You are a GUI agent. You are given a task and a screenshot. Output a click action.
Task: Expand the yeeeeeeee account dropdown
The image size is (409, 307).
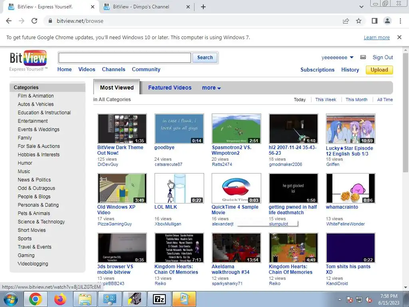coord(351,58)
